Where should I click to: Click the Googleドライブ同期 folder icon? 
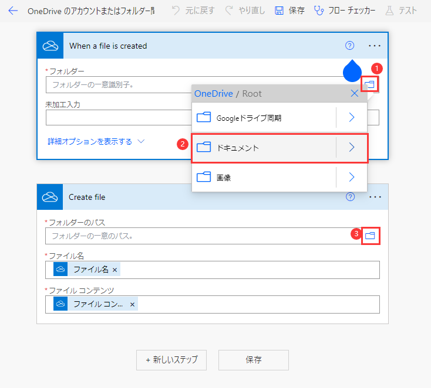[204, 117]
